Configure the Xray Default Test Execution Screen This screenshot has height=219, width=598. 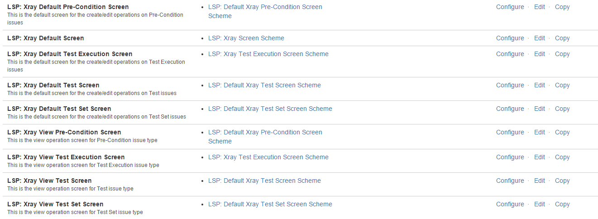point(510,54)
